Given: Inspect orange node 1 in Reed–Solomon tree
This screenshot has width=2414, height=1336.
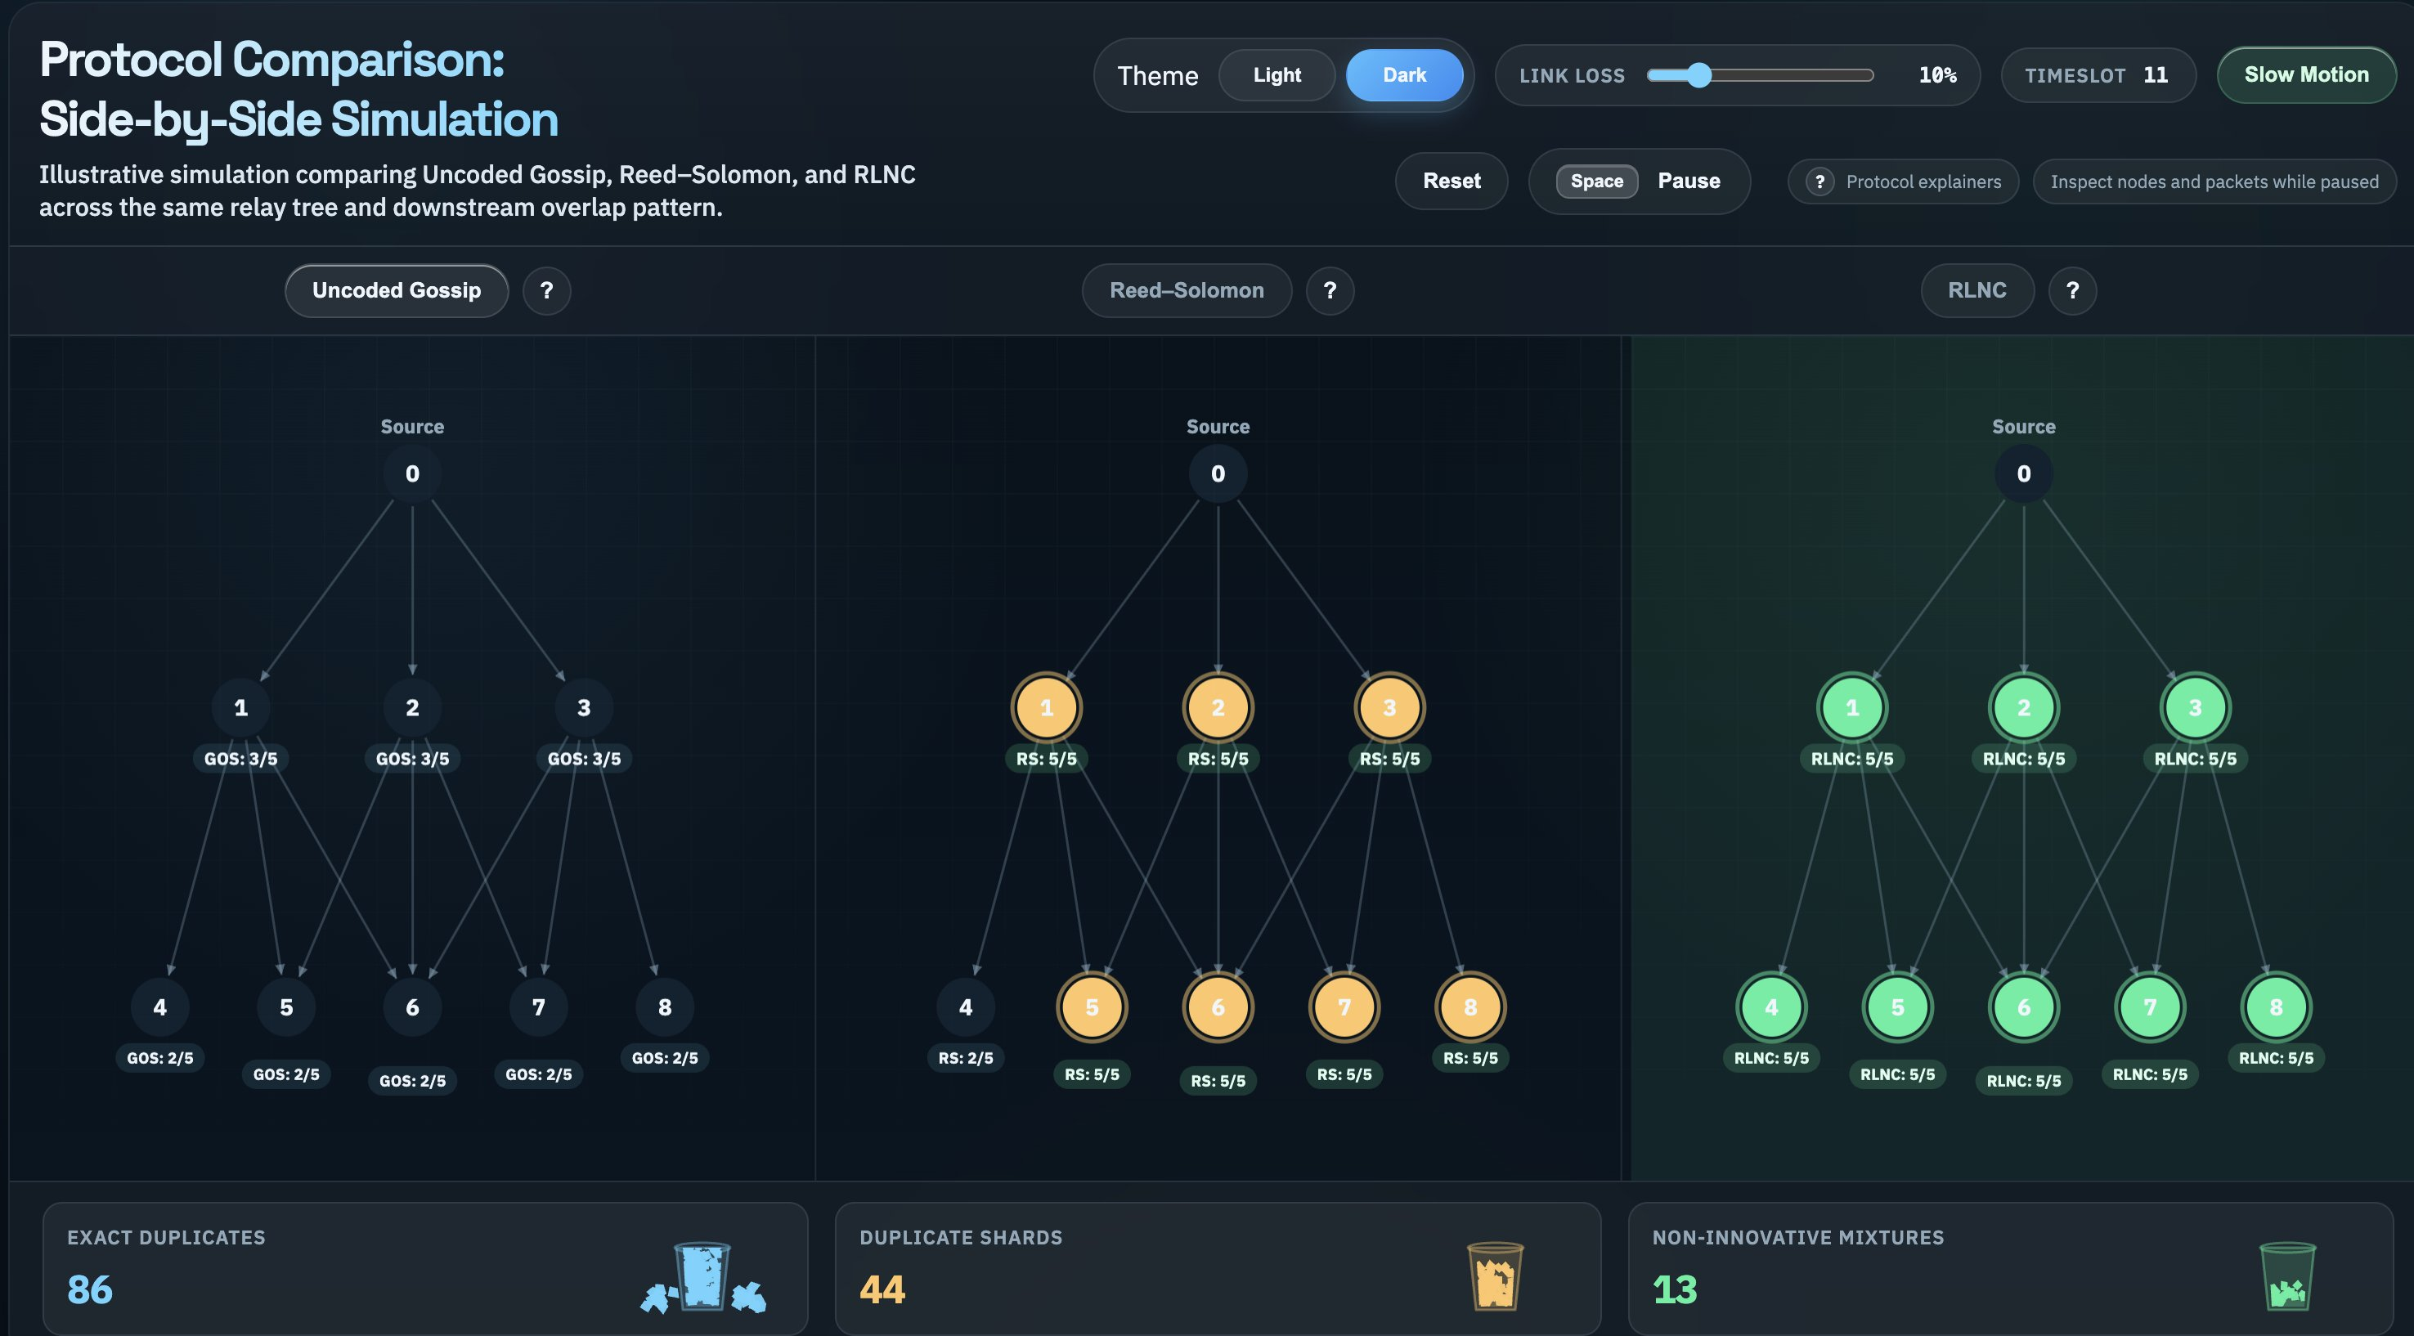Looking at the screenshot, I should point(1047,707).
